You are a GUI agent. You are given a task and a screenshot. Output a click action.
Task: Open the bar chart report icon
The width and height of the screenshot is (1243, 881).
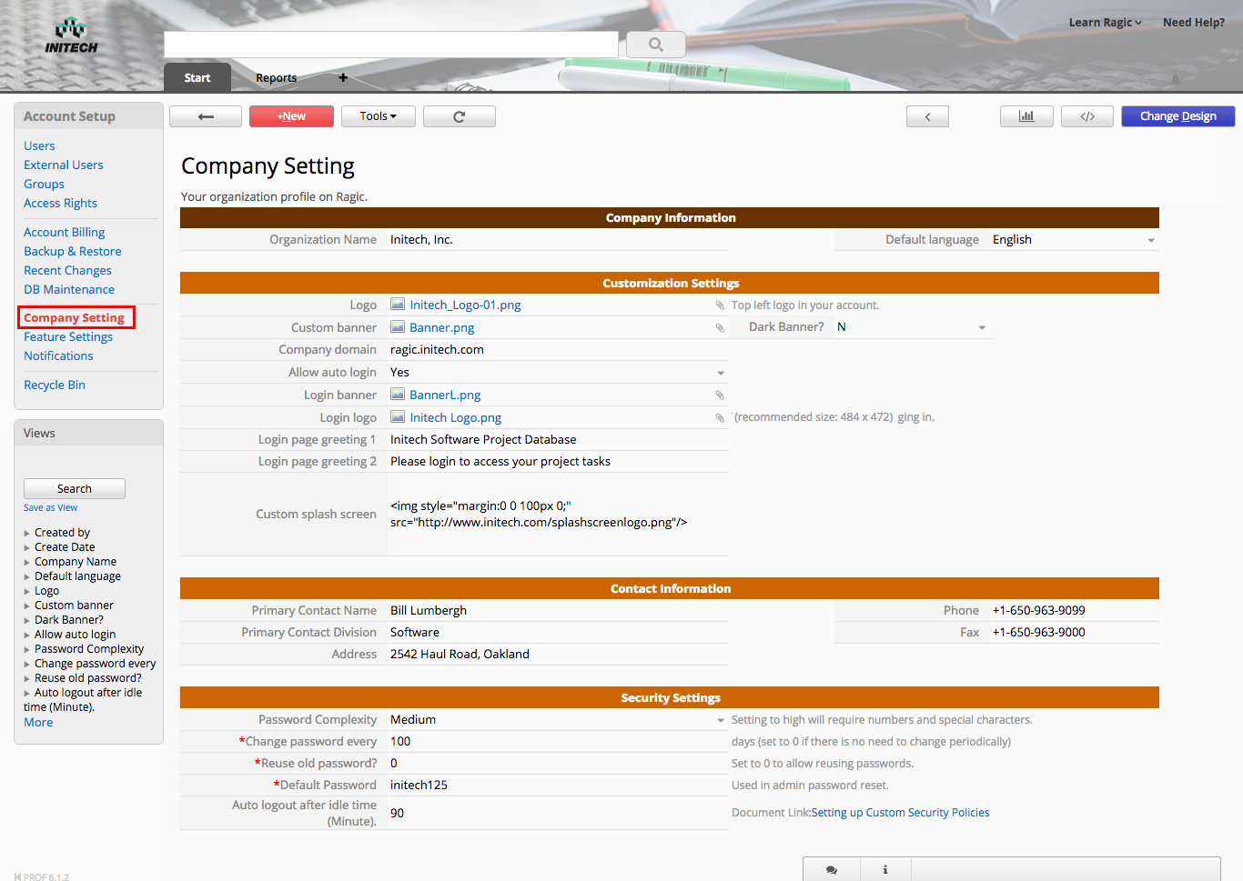pyautogui.click(x=1026, y=116)
